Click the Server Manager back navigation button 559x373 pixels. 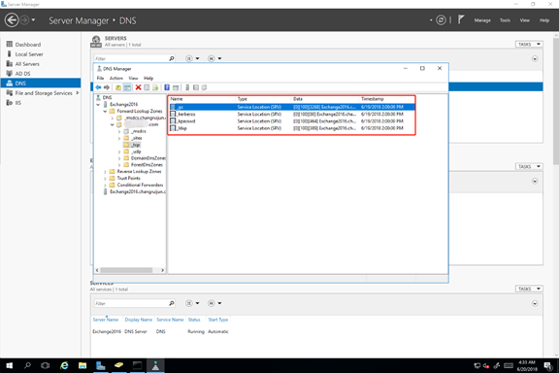click(x=12, y=20)
